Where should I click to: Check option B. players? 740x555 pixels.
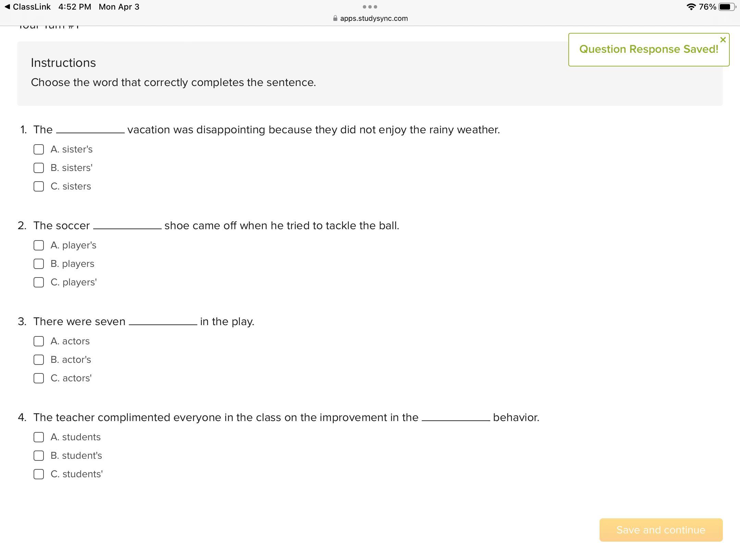tap(39, 264)
